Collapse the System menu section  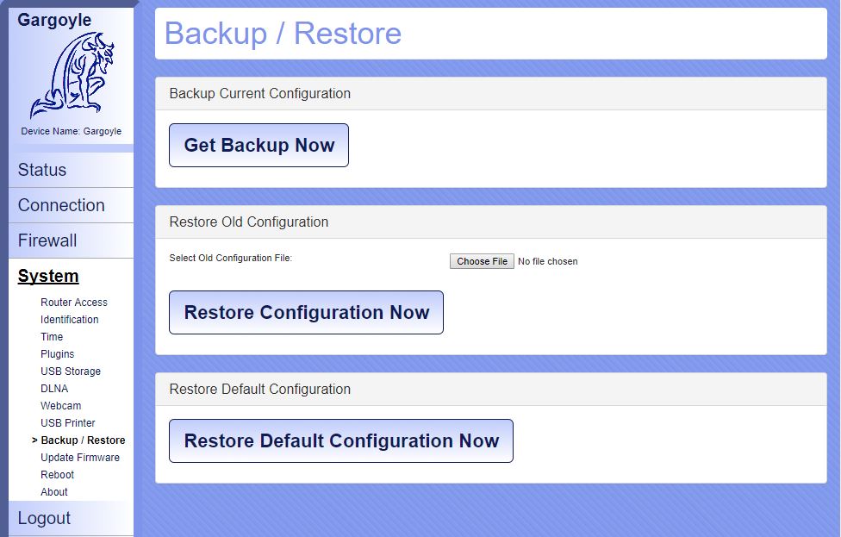click(48, 276)
